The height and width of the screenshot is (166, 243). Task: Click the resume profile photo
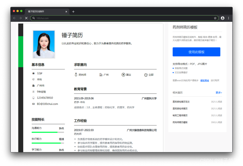pos(44,44)
